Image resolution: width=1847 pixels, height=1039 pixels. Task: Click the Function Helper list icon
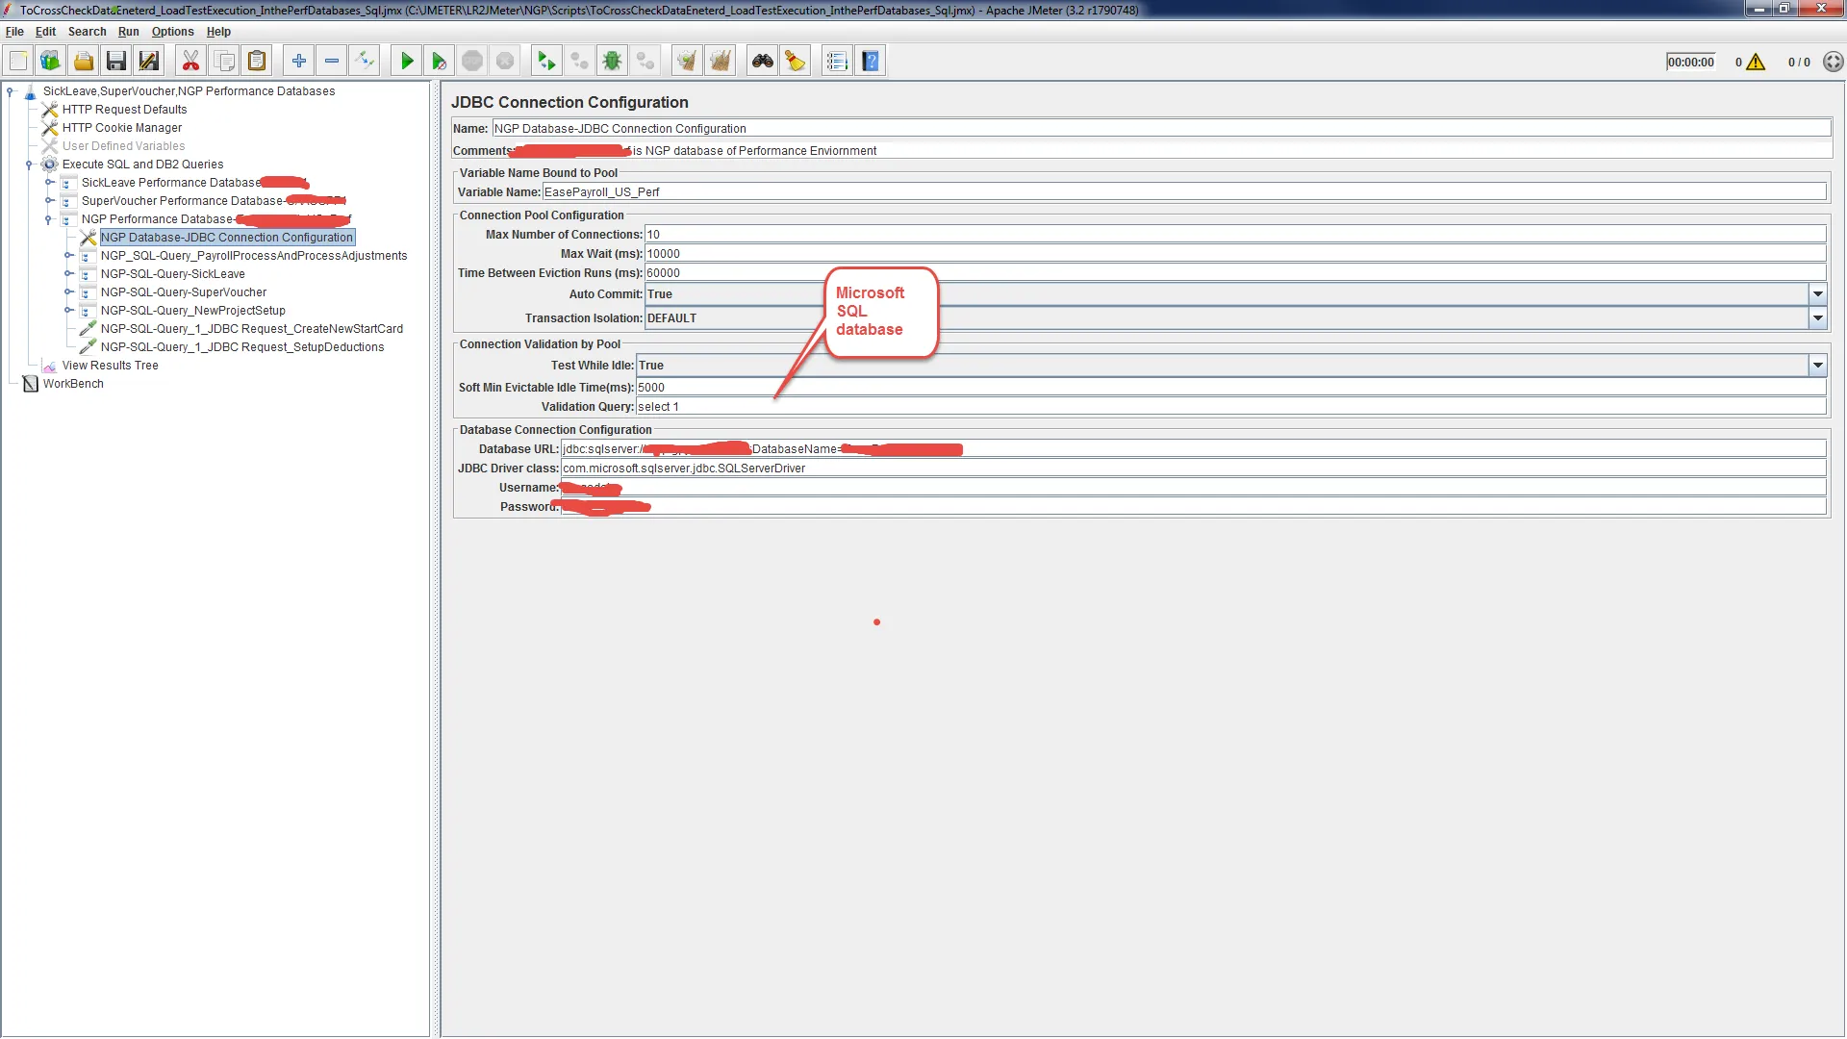pyautogui.click(x=837, y=62)
